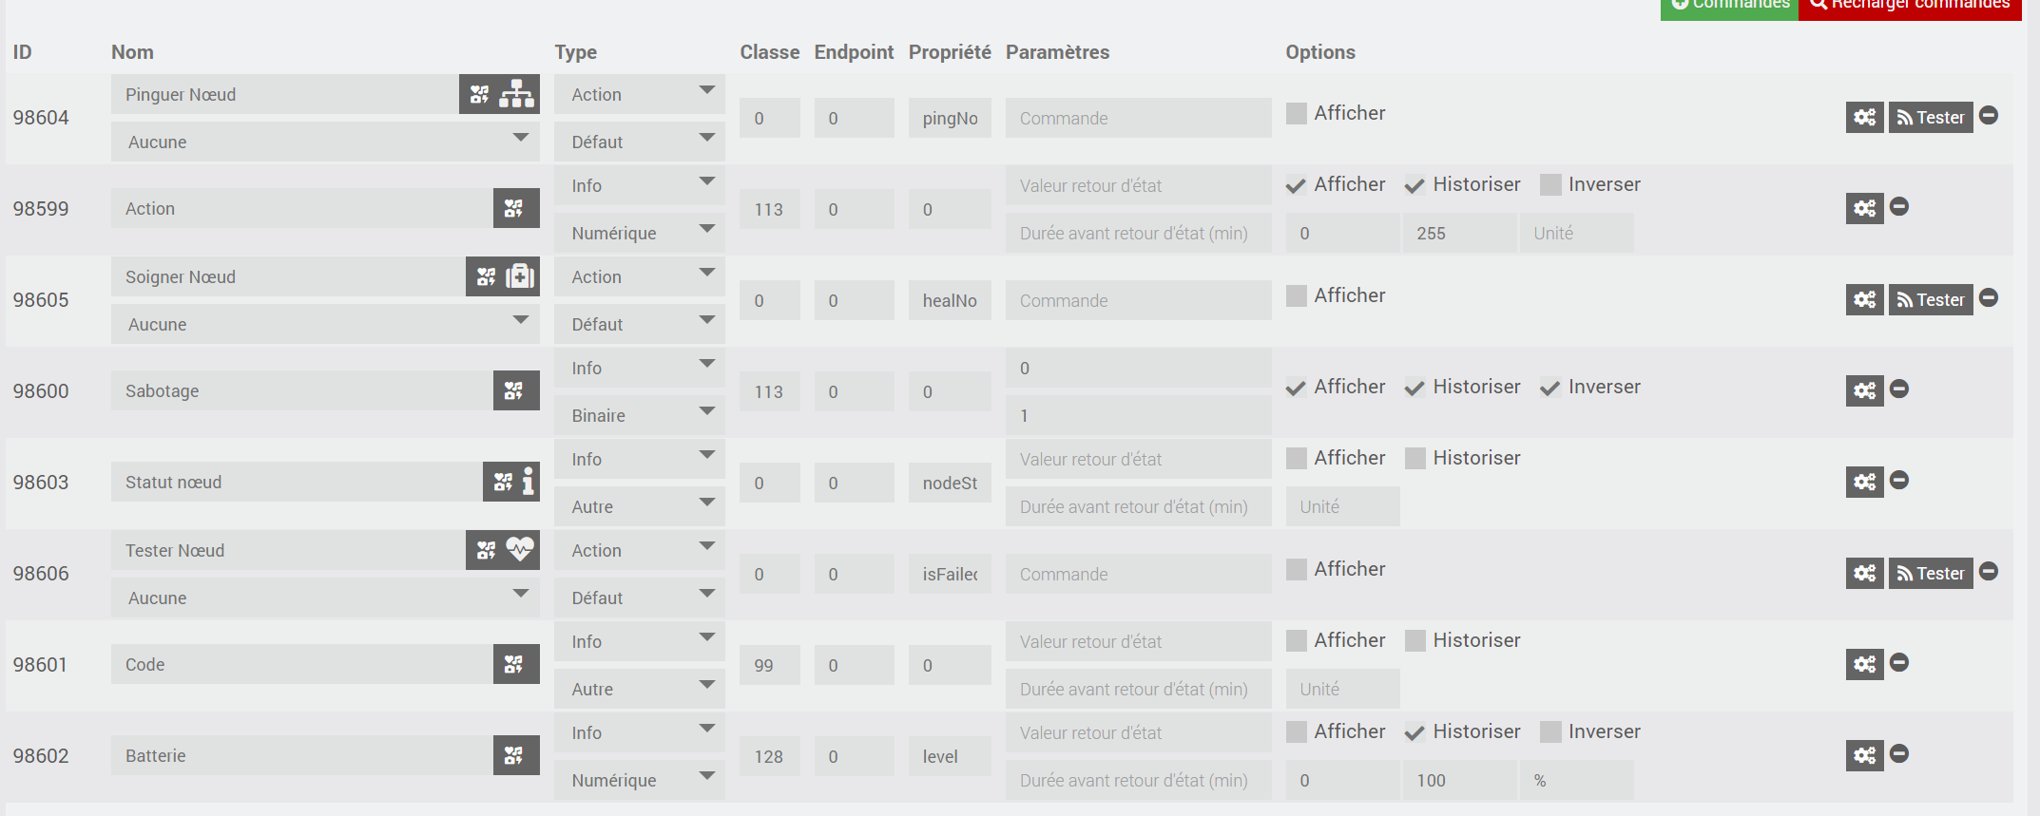Image resolution: width=2040 pixels, height=816 pixels.
Task: Click Tester button for Pinguer Nœud
Action: [1931, 117]
